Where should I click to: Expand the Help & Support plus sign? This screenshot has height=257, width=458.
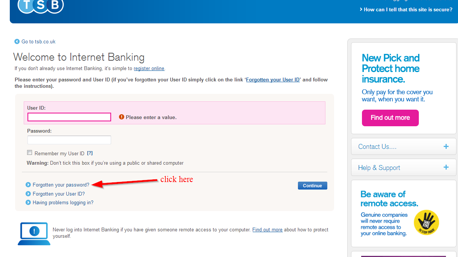point(446,167)
